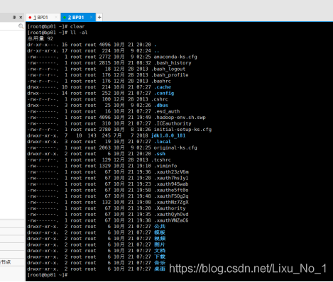Click the .xauthe5ft0o file name
This screenshot has height=282, width=333.
pos(171,190)
